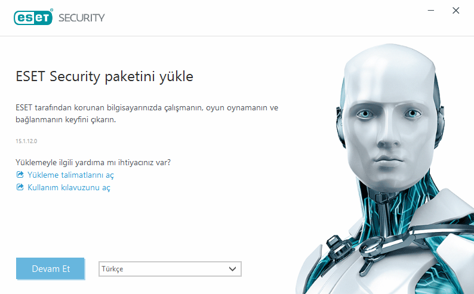Open the Yükleme talimatlarını aç link
The width and height of the screenshot is (474, 294).
point(70,175)
